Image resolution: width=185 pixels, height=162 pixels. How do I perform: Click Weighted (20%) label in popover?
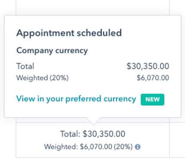(43, 78)
